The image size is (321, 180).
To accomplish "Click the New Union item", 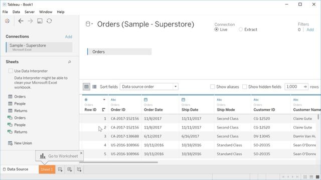I will click(20, 143).
